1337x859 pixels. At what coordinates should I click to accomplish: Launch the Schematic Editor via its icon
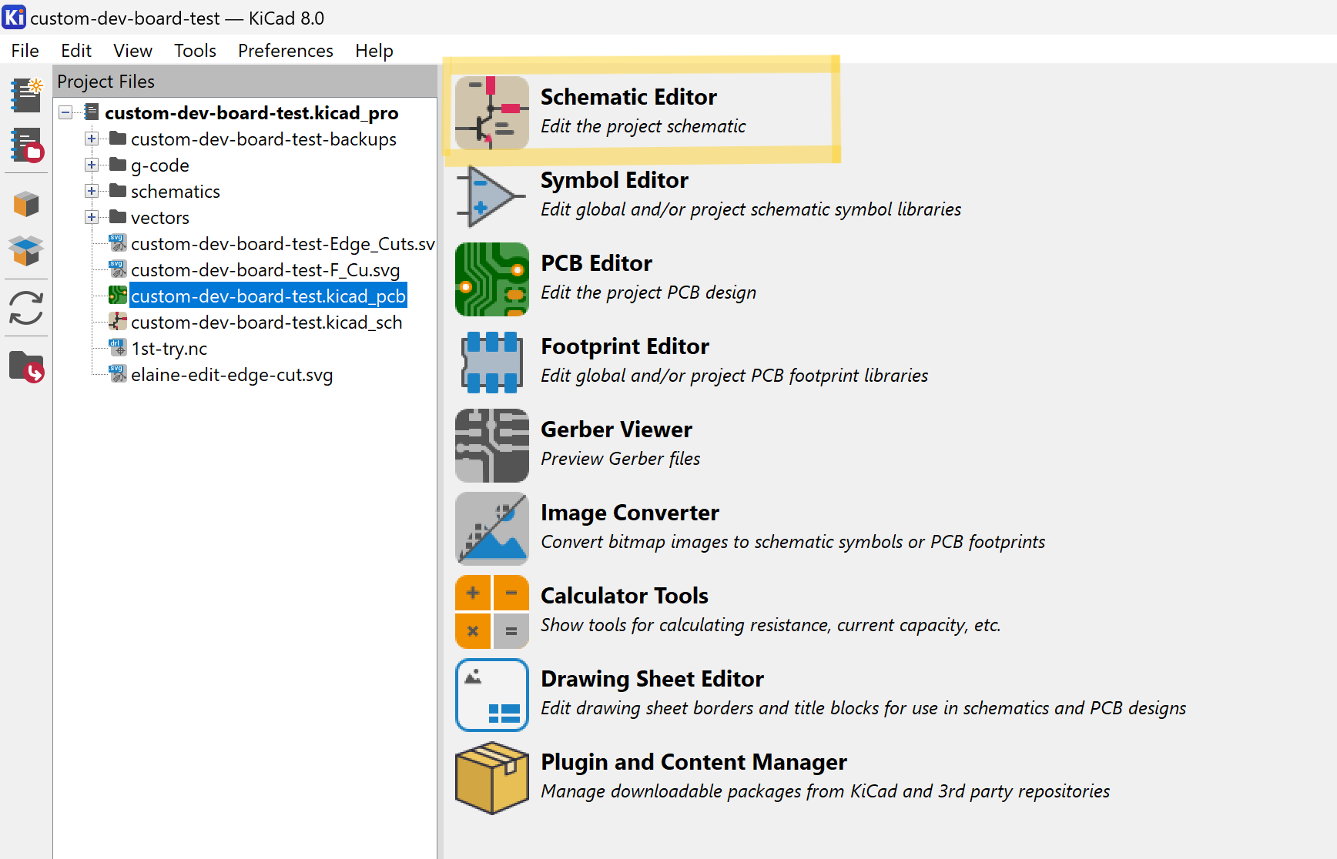[x=491, y=112]
